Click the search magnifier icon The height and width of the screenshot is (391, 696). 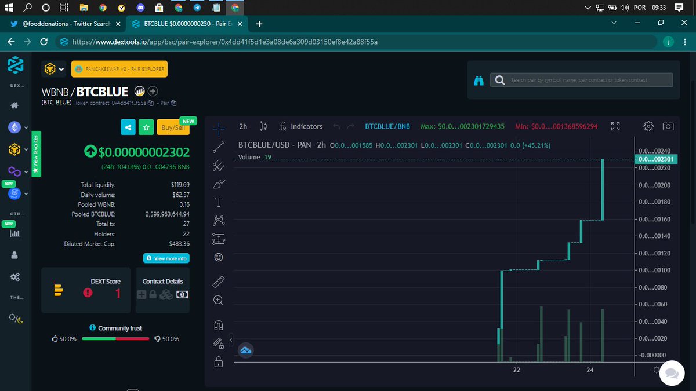click(499, 80)
